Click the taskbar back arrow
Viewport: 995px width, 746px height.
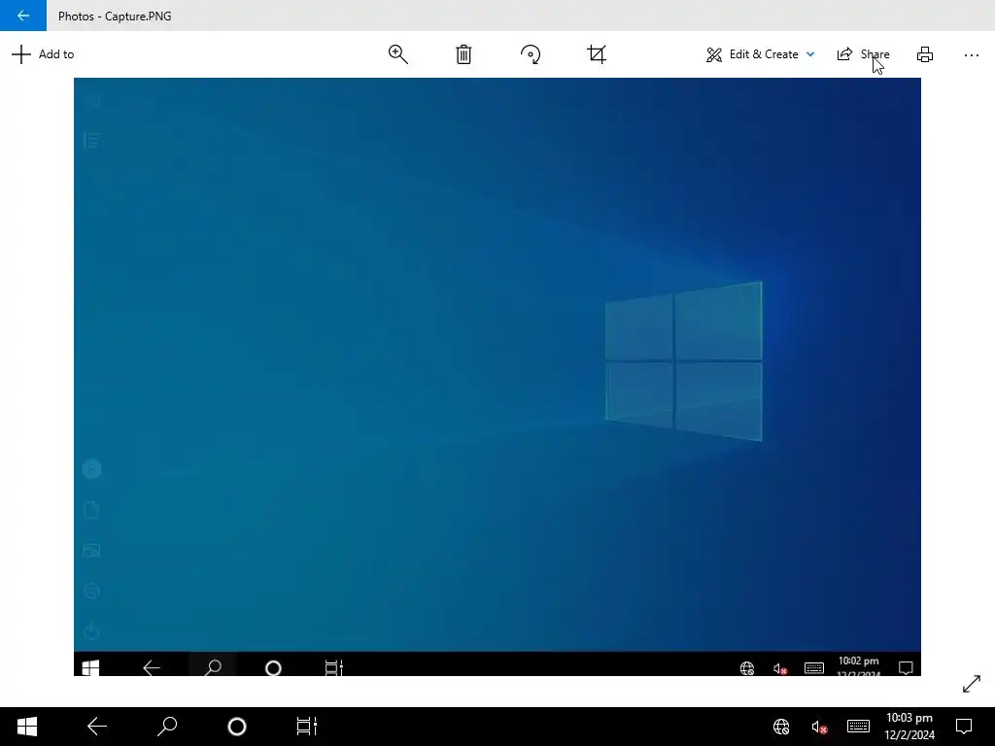(97, 727)
